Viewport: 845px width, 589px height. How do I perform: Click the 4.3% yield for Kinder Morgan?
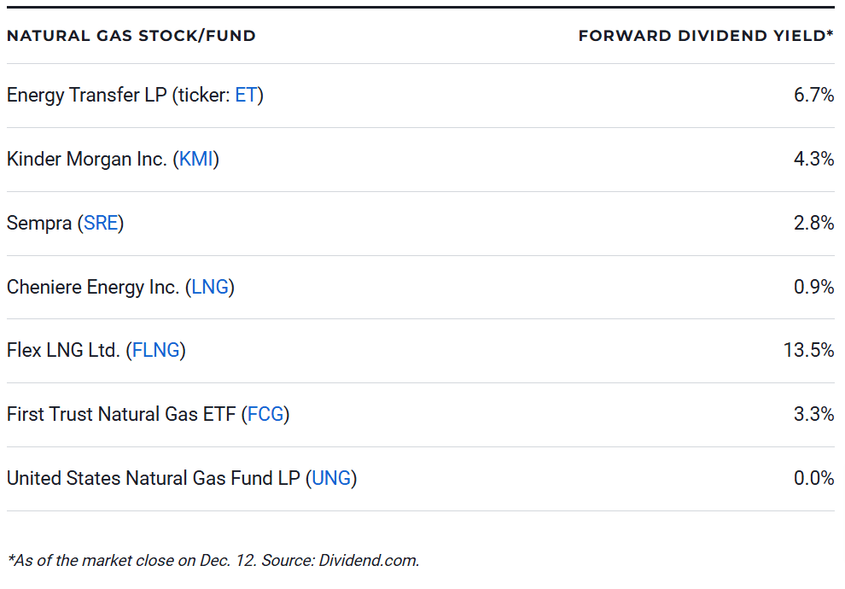point(813,160)
